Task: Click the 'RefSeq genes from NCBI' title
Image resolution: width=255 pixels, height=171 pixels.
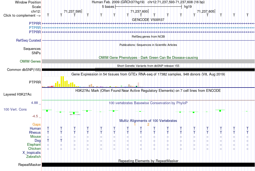Action: pyautogui.click(x=148, y=37)
